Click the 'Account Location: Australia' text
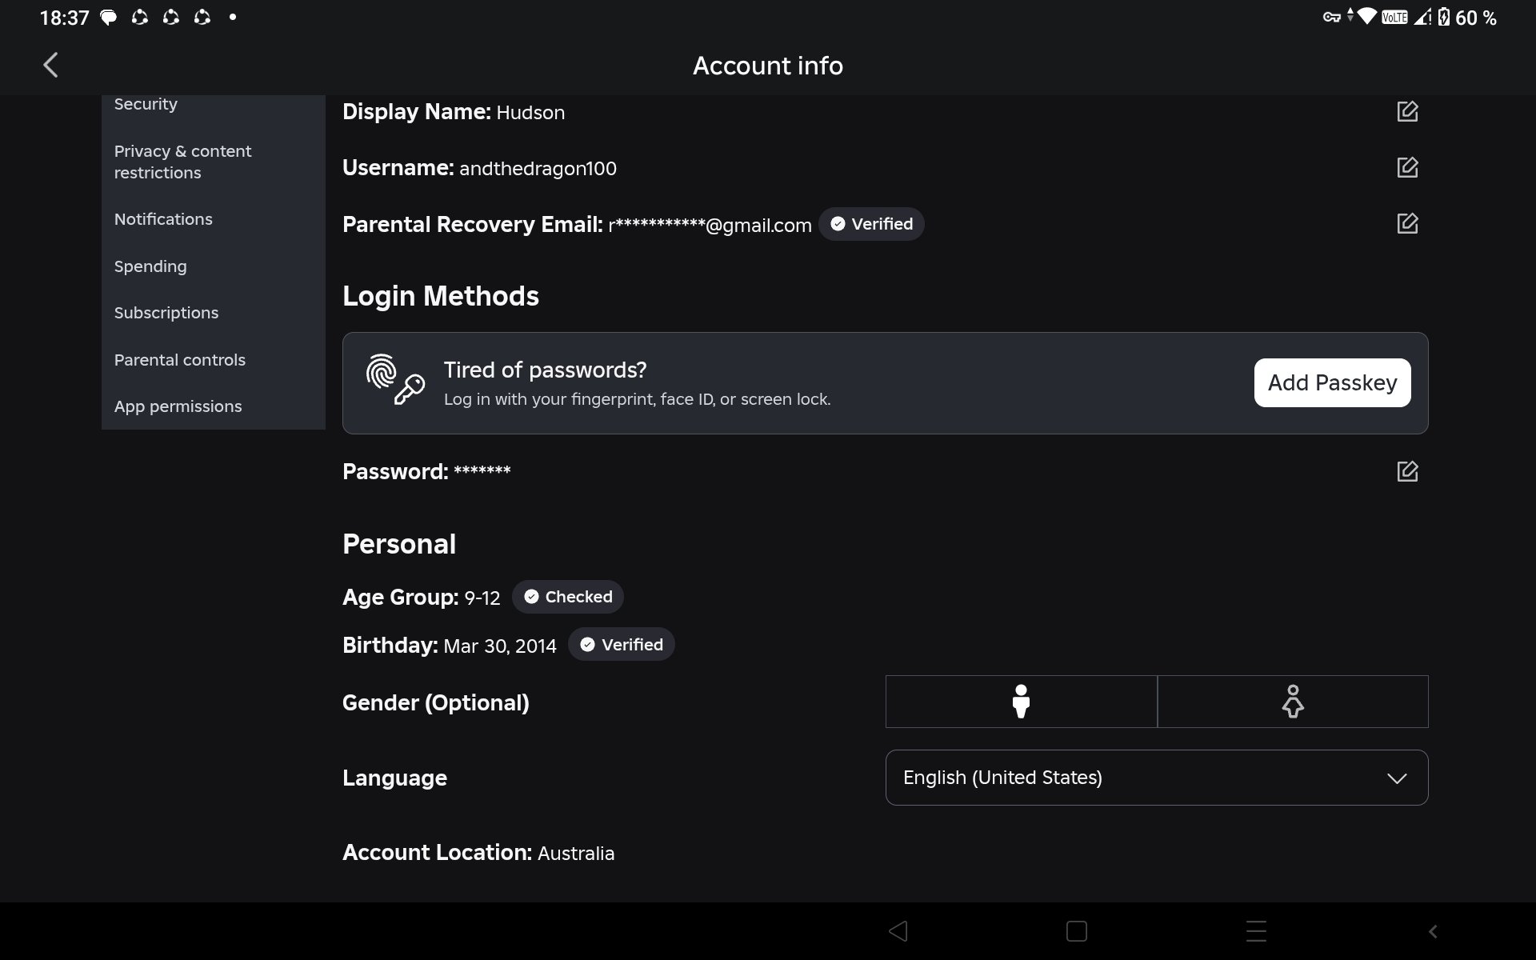The width and height of the screenshot is (1536, 960). [x=478, y=853]
